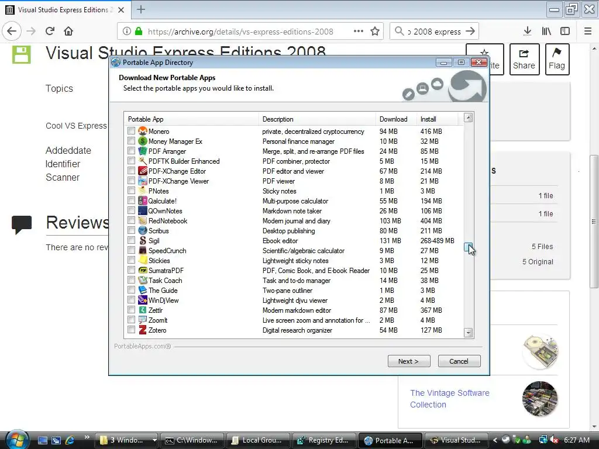
Task: Click the Firefox search box
Action: click(435, 32)
